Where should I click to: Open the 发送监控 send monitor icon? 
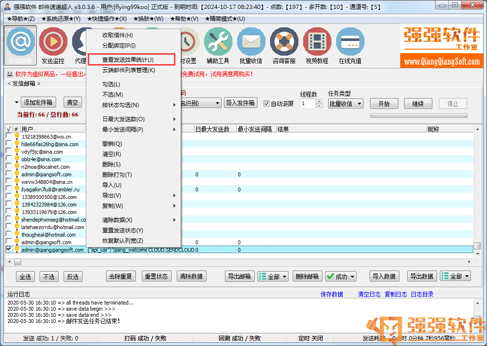[x=53, y=43]
